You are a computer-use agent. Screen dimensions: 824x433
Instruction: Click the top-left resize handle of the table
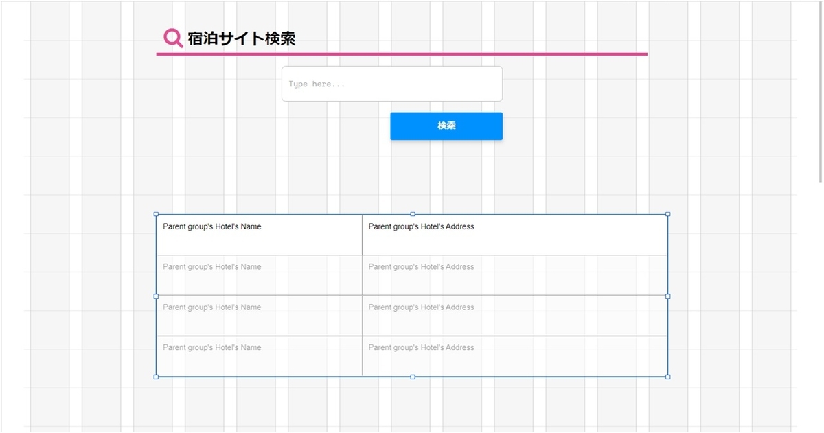[x=156, y=214]
